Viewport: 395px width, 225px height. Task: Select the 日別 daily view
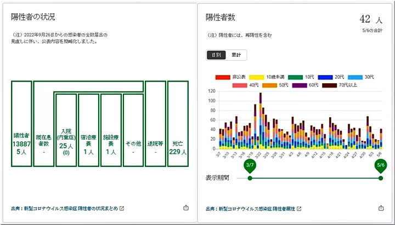pyautogui.click(x=216, y=55)
